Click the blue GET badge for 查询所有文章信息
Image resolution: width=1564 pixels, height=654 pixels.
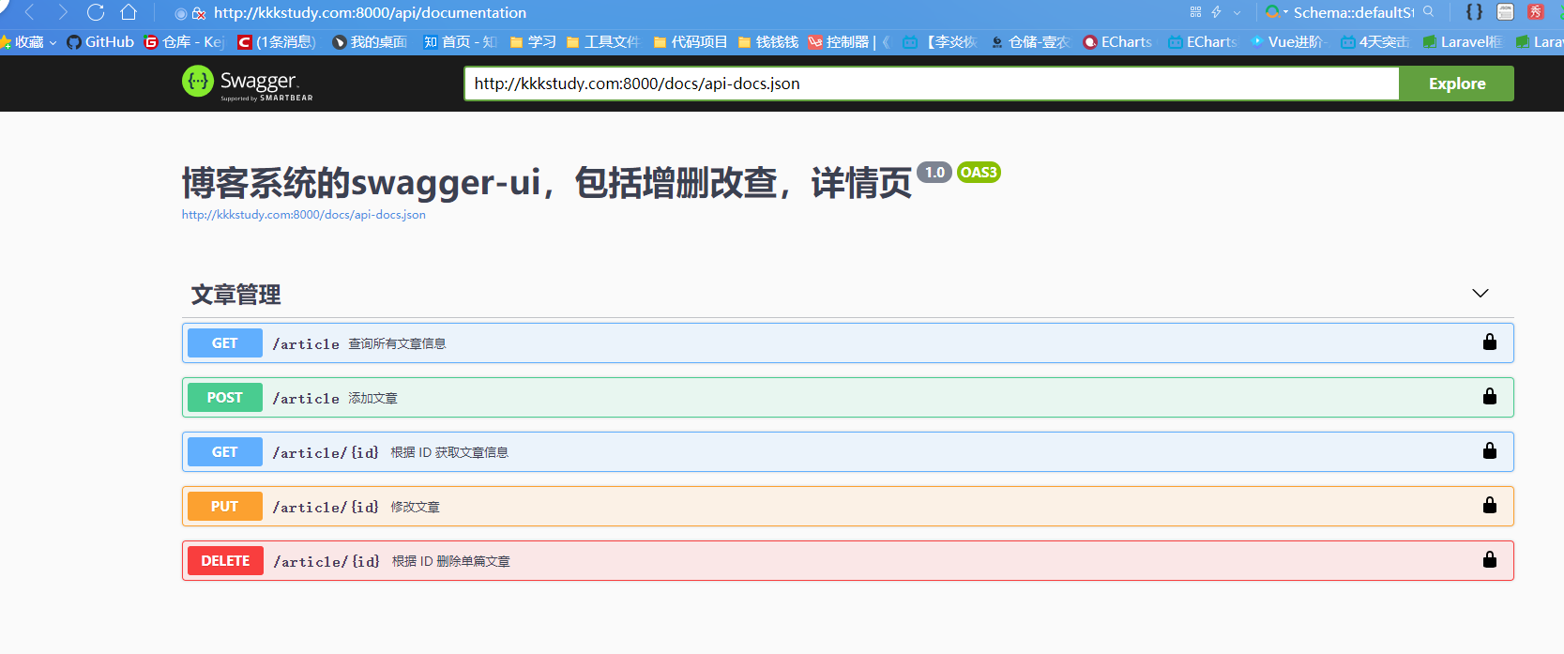[225, 343]
